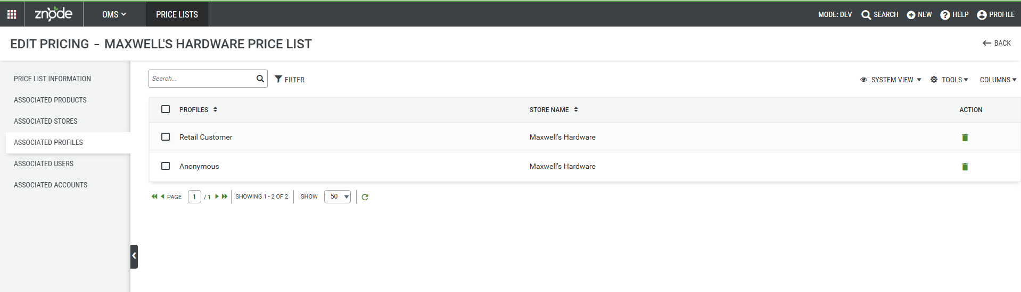The height and width of the screenshot is (292, 1021).
Task: Click the Retail Customer profile name
Action: click(205, 137)
